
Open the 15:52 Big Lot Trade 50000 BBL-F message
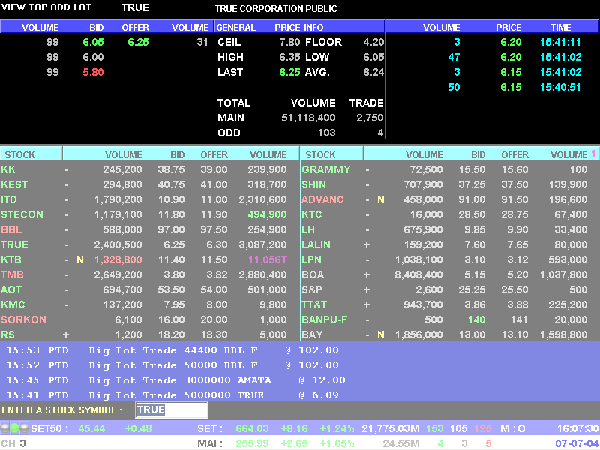[x=172, y=364]
